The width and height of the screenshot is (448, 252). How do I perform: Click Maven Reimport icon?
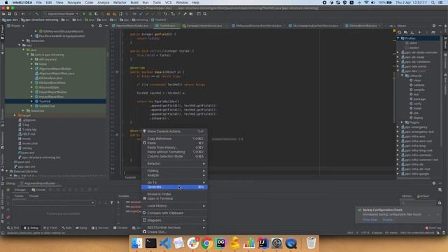[400, 32]
